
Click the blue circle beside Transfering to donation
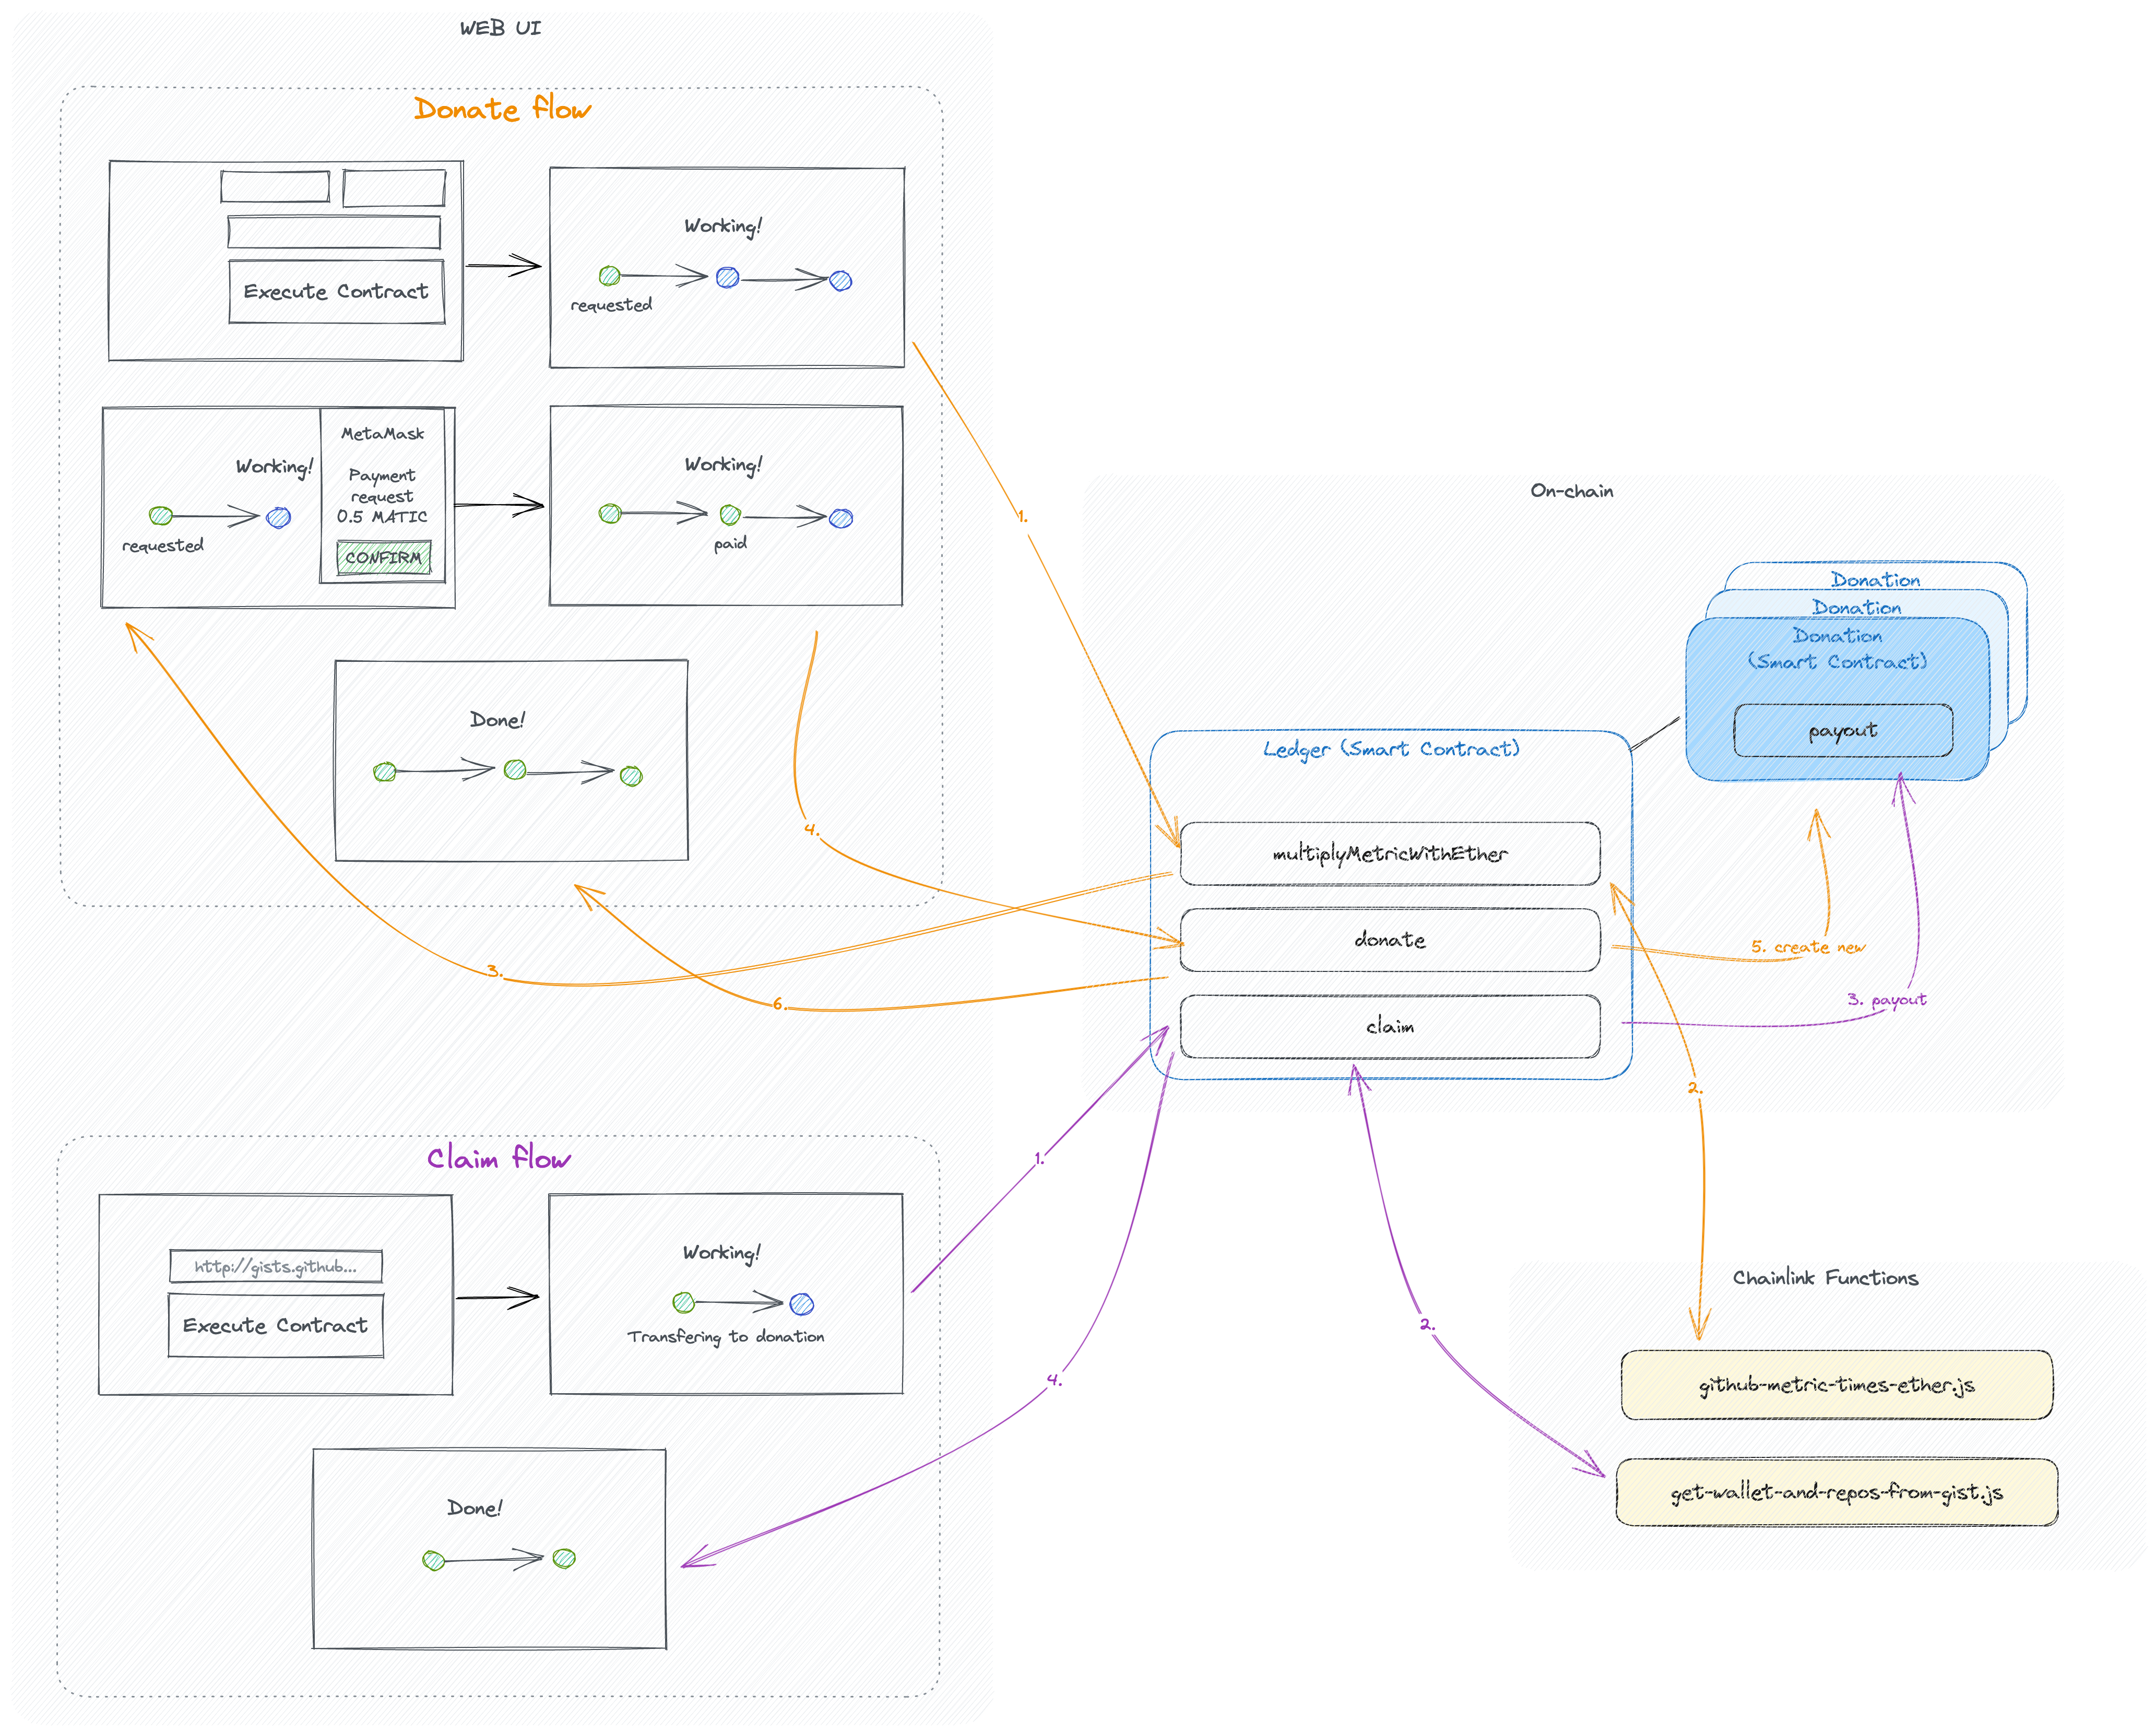click(x=801, y=1304)
